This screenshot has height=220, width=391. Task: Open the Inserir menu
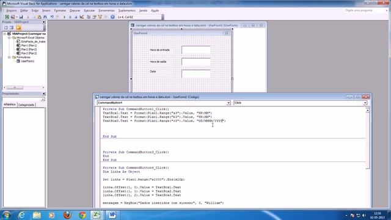[46, 10]
